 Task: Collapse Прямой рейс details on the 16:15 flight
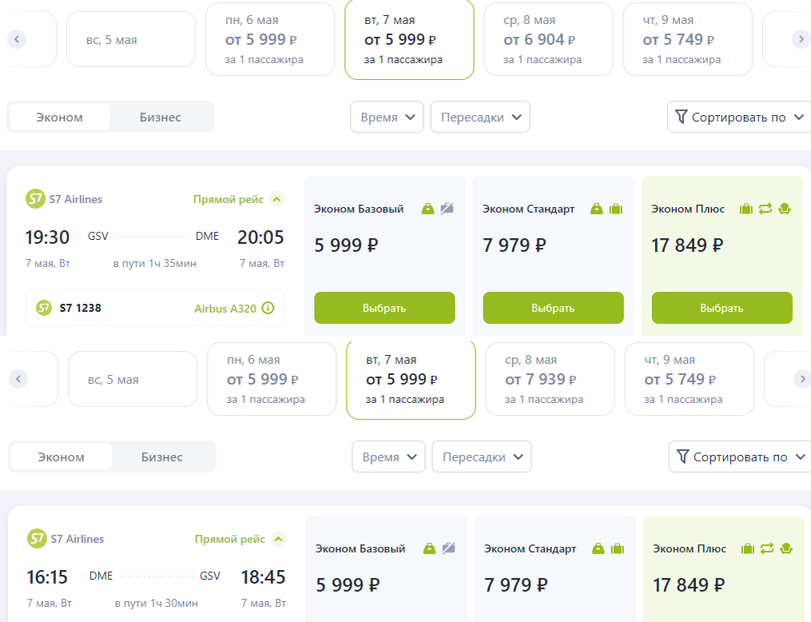click(x=279, y=539)
